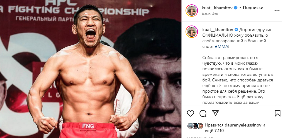Open kuat__khamitov avatar beside caption
Viewport: 282px width, 138px height.
192,32
